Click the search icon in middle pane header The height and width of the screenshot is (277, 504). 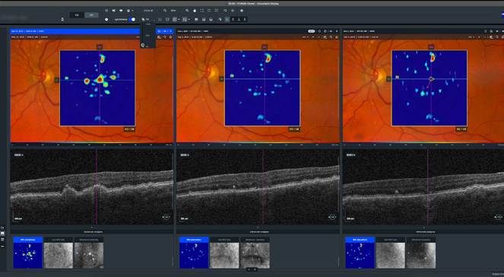click(x=319, y=31)
